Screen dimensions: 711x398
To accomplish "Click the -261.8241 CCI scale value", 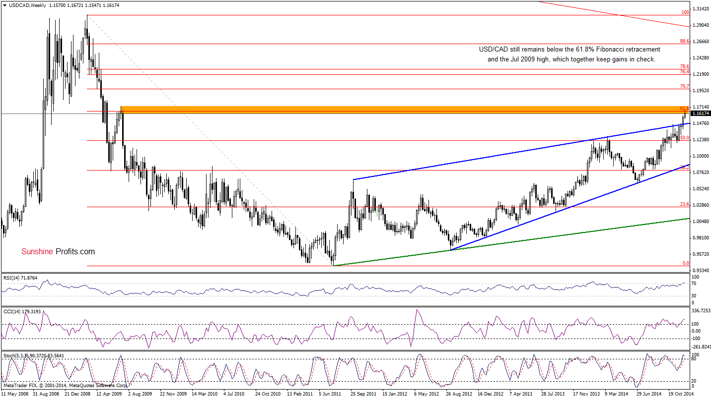I will [x=701, y=347].
